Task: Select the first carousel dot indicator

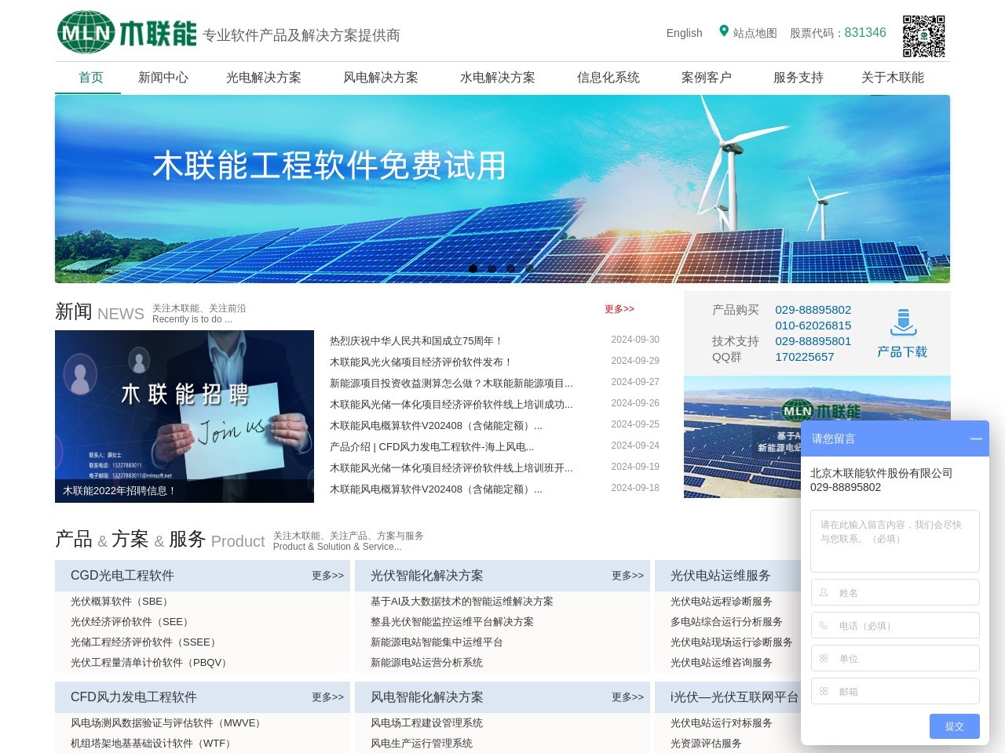Action: [473, 268]
